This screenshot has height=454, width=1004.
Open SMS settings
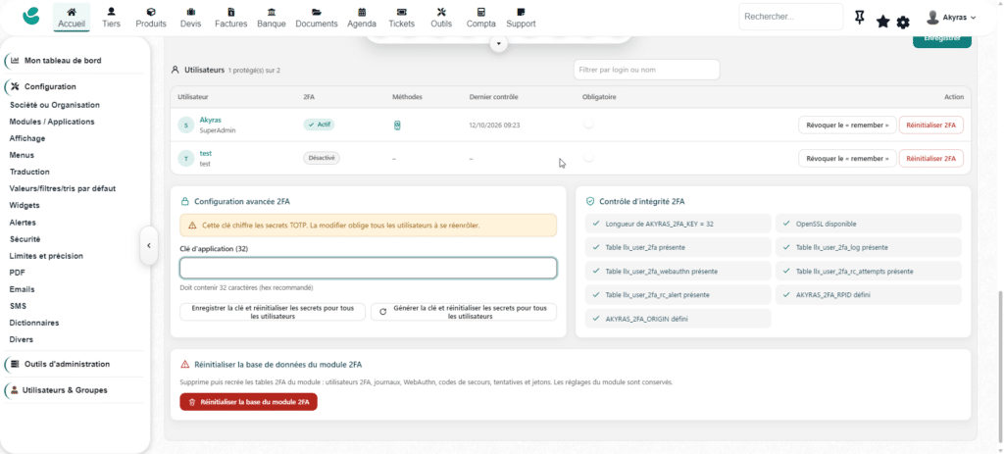[18, 306]
